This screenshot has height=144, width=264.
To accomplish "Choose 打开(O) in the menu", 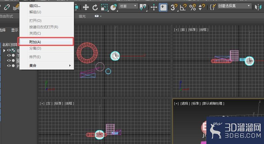I will (x=47, y=21).
